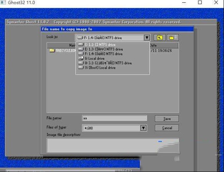Screen dimensions: 224x172
Task: Click the create new folder icon
Action: 173,38
